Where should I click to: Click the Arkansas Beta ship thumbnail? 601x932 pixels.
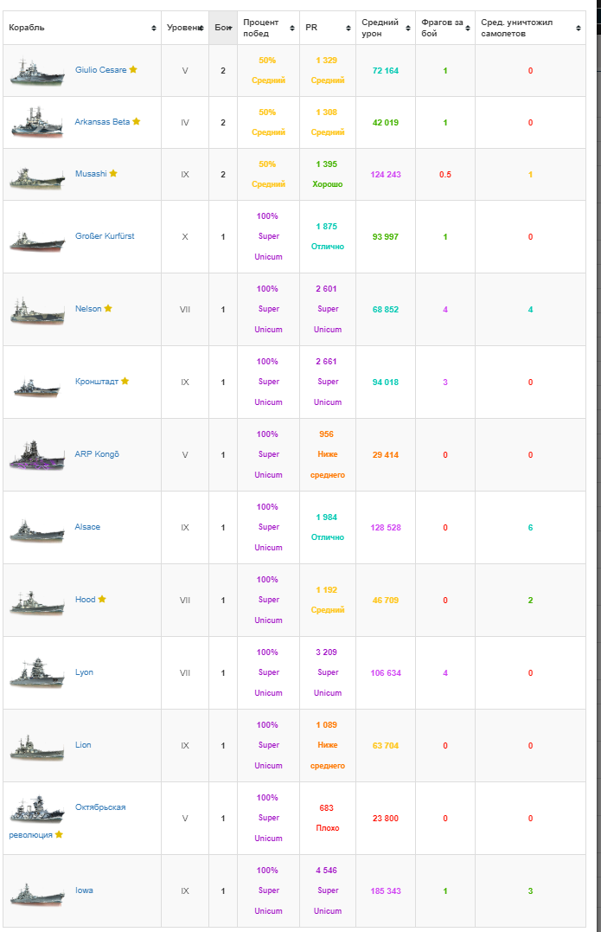tap(37, 123)
